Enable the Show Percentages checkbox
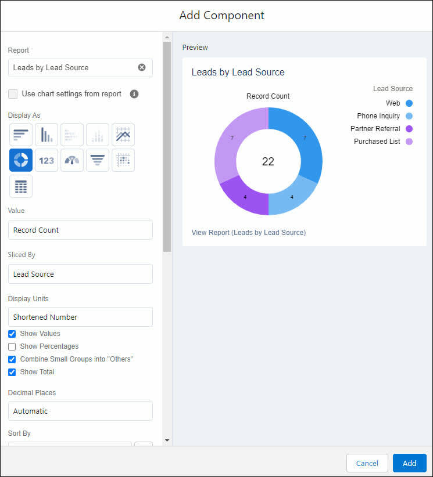433x477 pixels. click(x=12, y=346)
